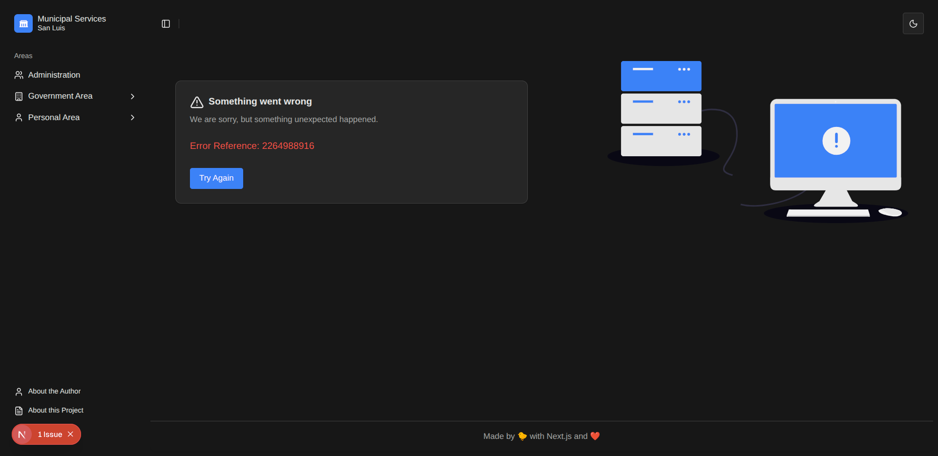Image resolution: width=938 pixels, height=456 pixels.
Task: Open the Administration menu item
Action: click(x=54, y=75)
